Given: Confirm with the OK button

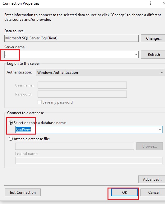Looking at the screenshot, I should point(125,193).
